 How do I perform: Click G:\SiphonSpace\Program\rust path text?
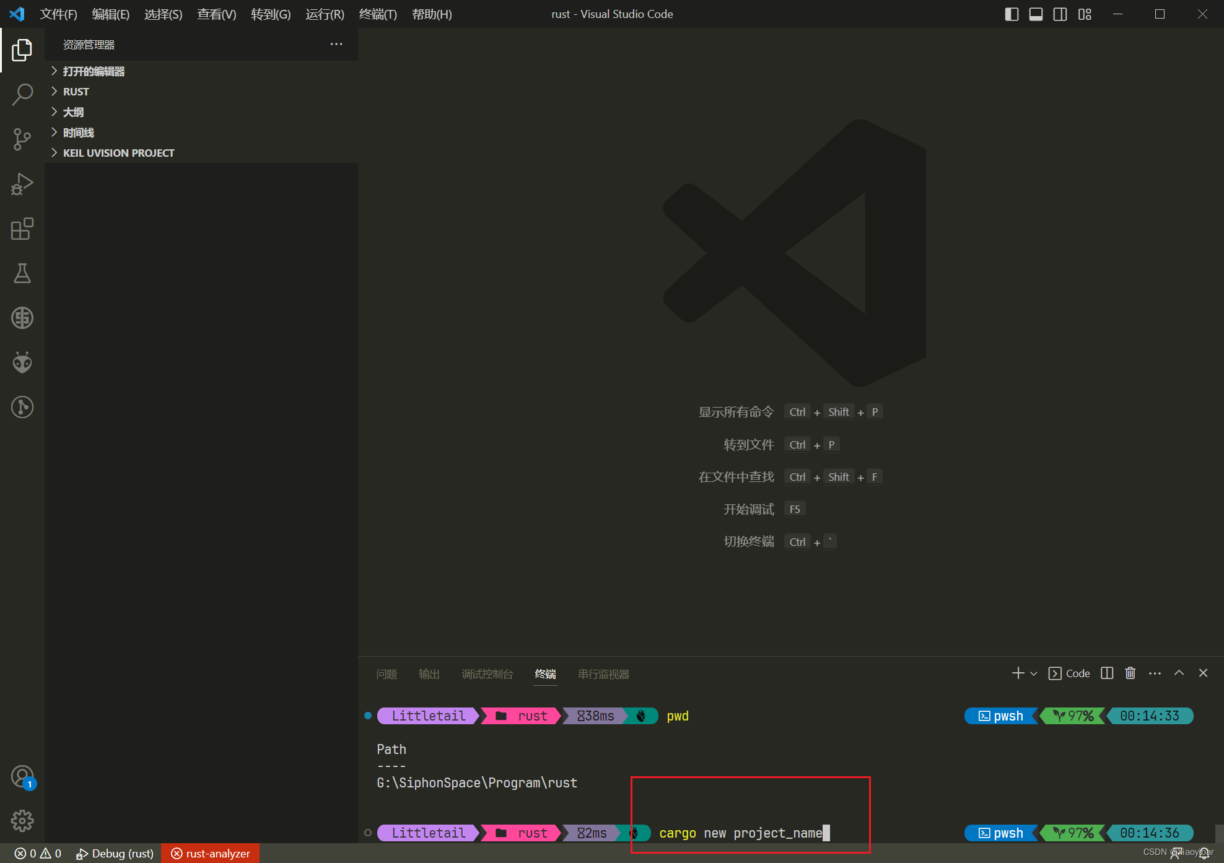477,783
